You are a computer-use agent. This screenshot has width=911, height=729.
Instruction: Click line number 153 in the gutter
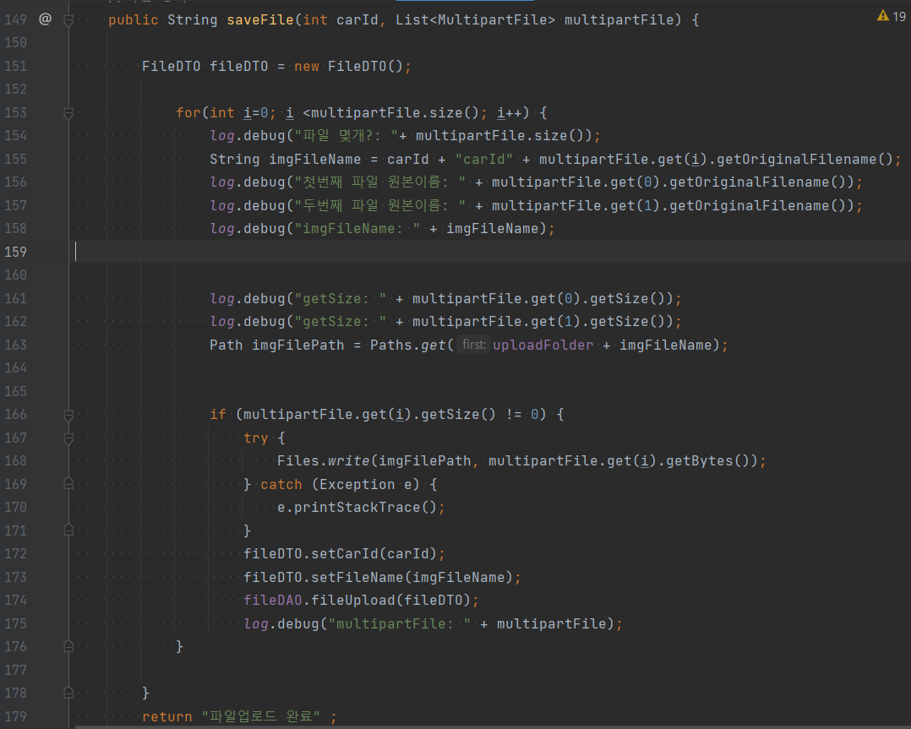click(x=16, y=112)
